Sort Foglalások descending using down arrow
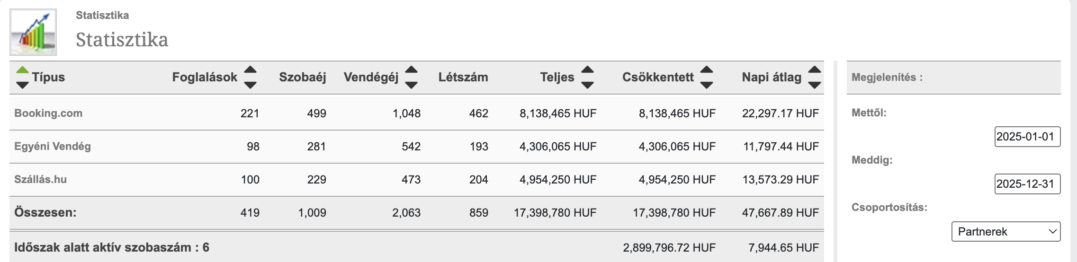1077x262 pixels. (x=250, y=85)
